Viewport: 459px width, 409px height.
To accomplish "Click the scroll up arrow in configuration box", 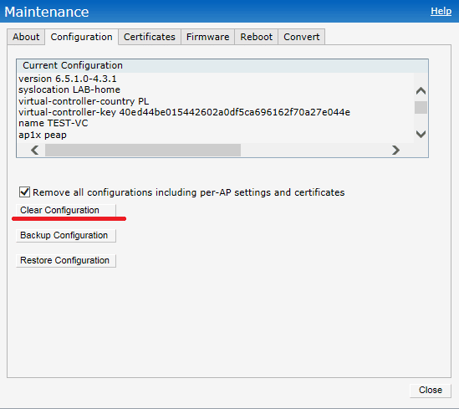I will pos(421,91).
